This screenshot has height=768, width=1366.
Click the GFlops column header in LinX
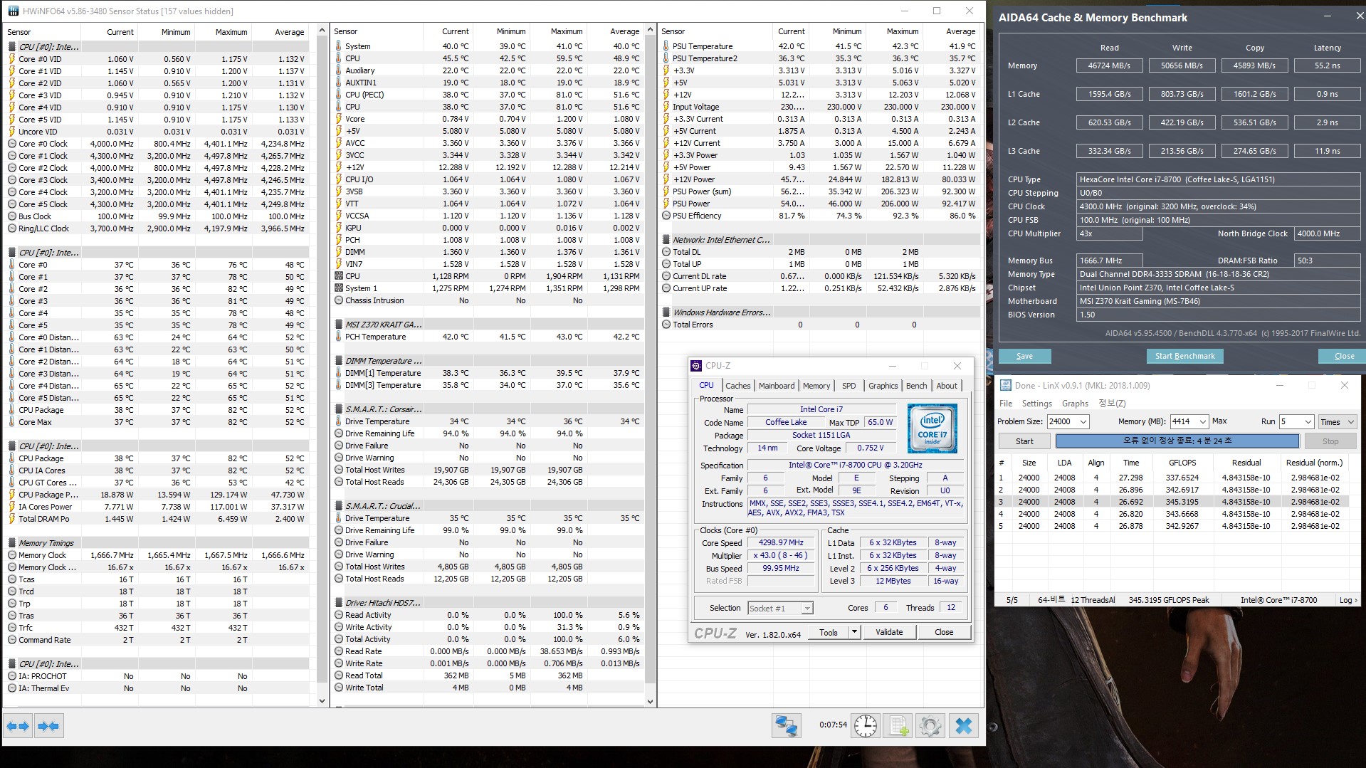[1182, 463]
